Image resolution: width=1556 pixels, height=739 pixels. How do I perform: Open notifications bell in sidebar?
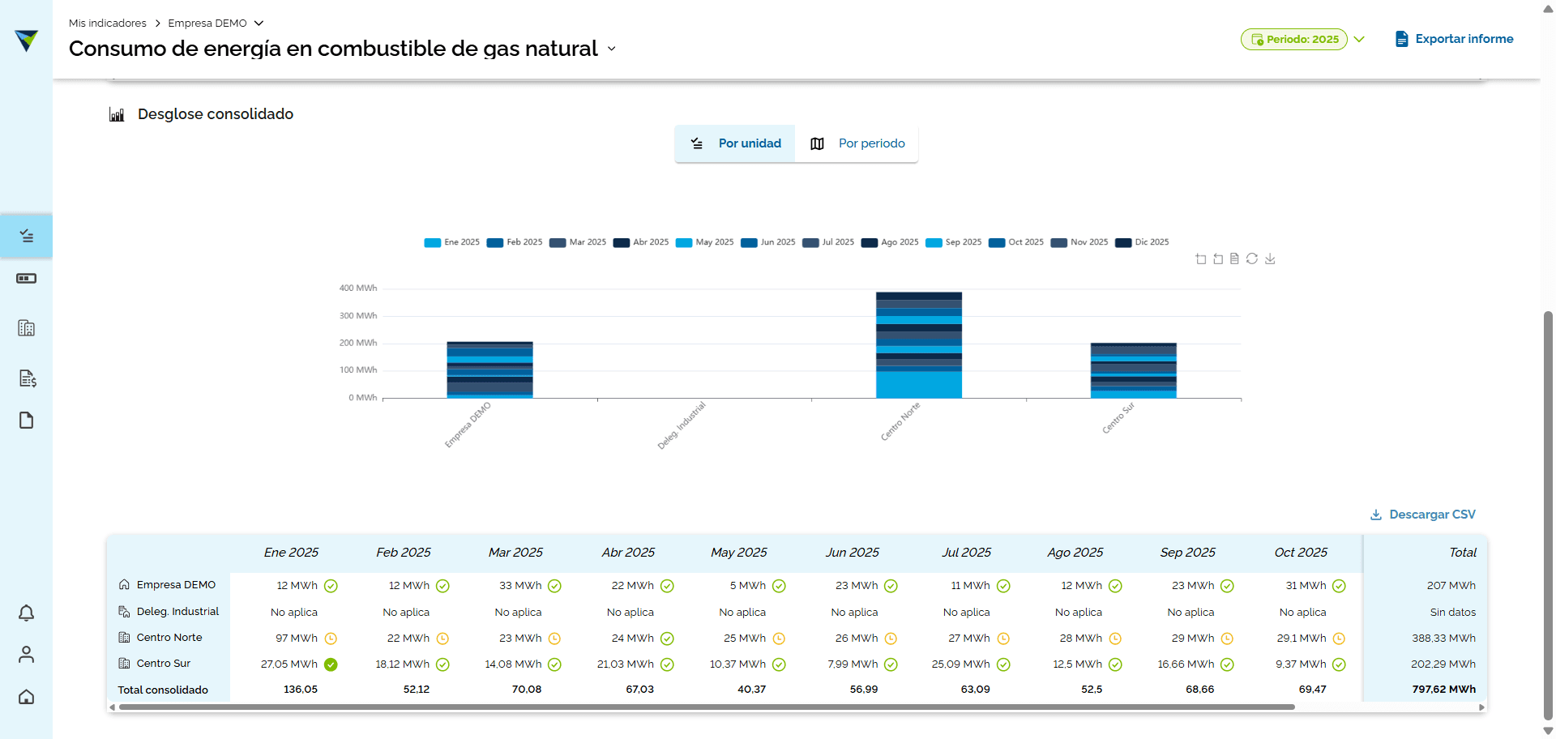pos(27,613)
